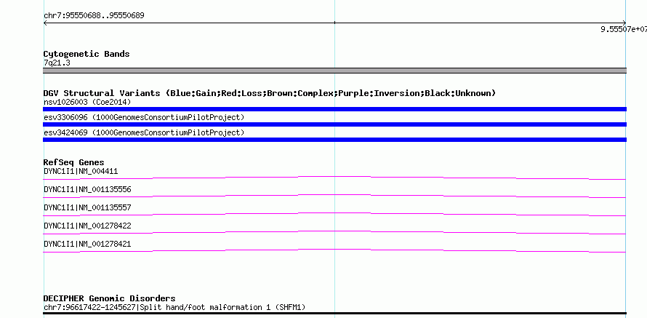The width and height of the screenshot is (647, 318).
Task: Open DYNC1I1|NM_001278422 transcript label
Action: tap(87, 226)
